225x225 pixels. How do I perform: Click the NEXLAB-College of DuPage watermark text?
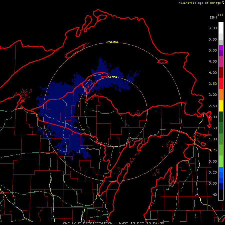click(201, 3)
